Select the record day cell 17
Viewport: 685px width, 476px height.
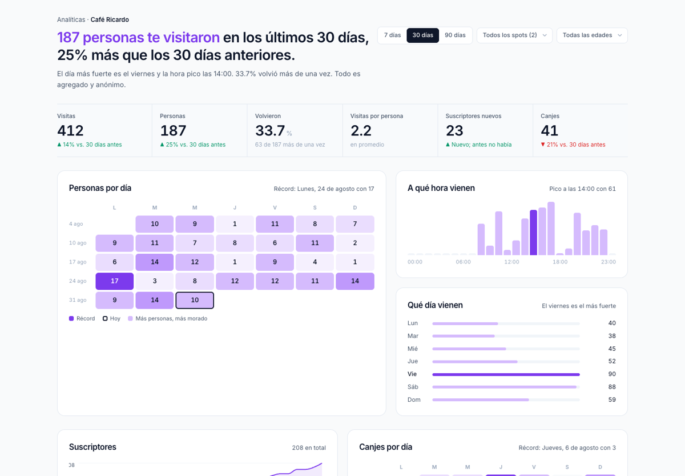tap(115, 281)
